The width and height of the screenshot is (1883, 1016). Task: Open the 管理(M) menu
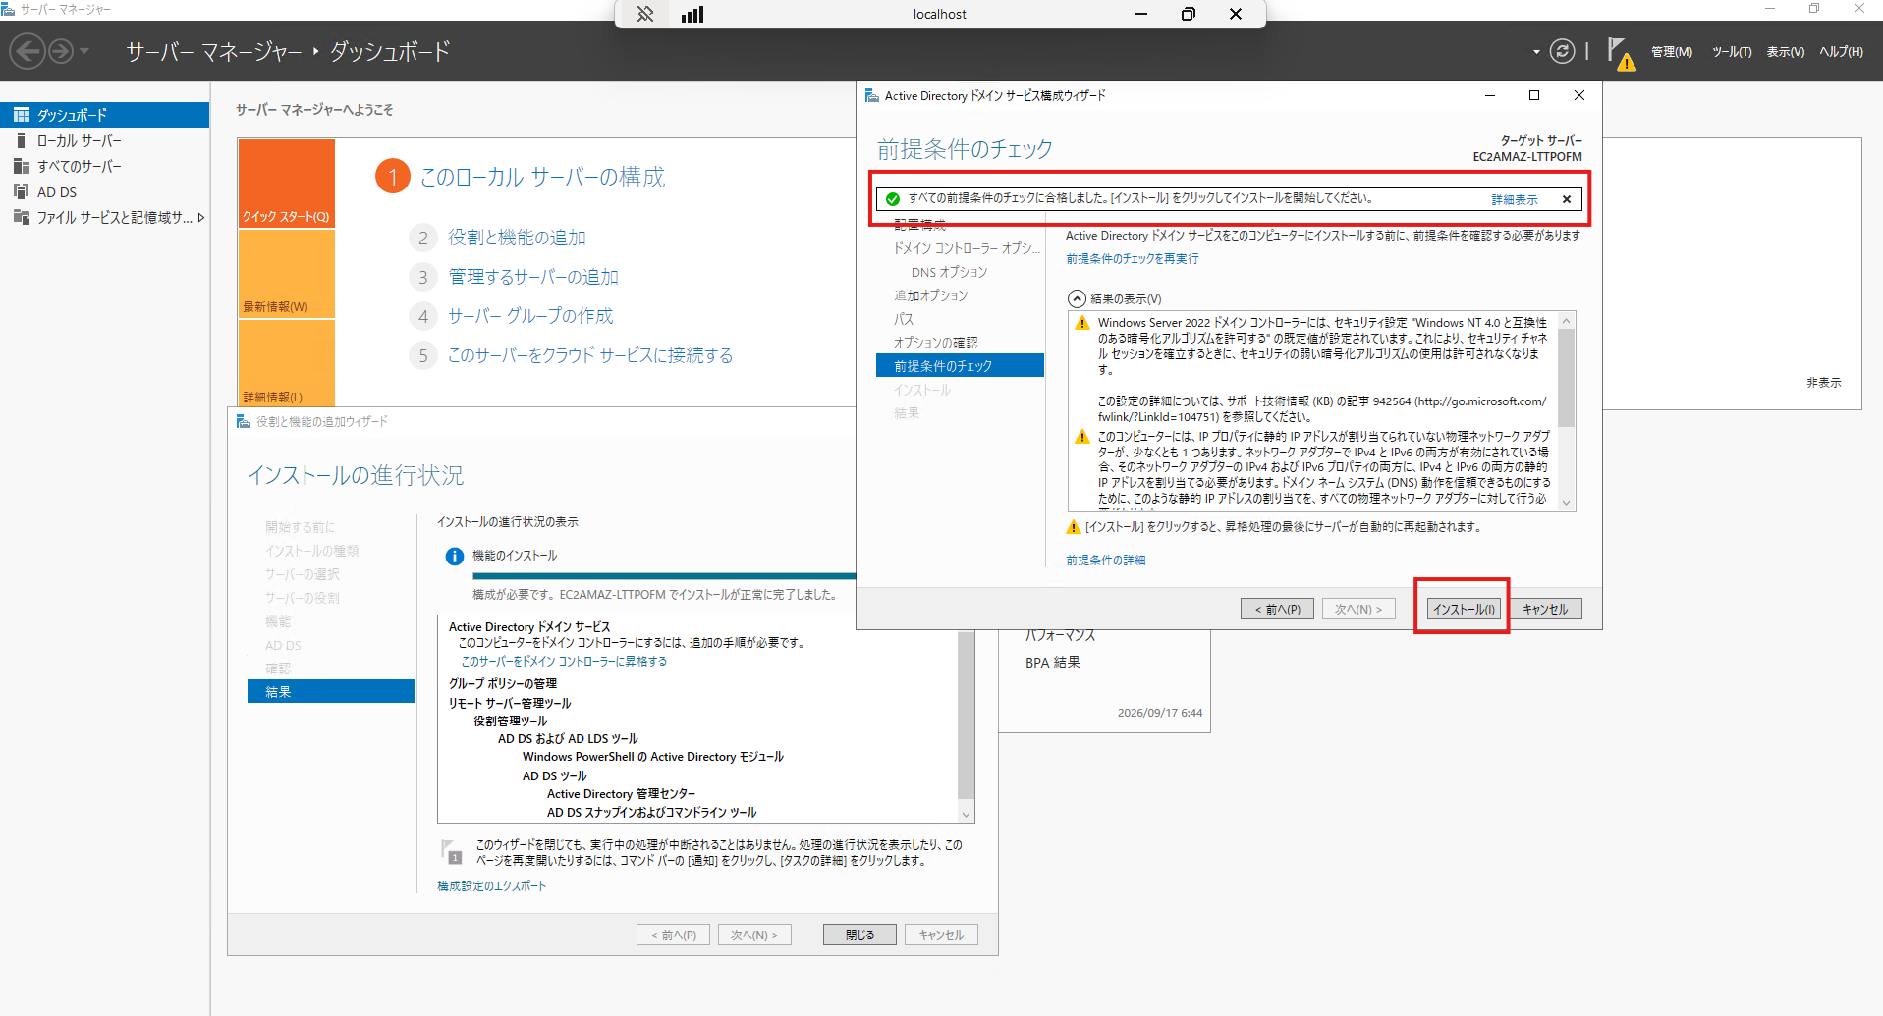(1671, 52)
